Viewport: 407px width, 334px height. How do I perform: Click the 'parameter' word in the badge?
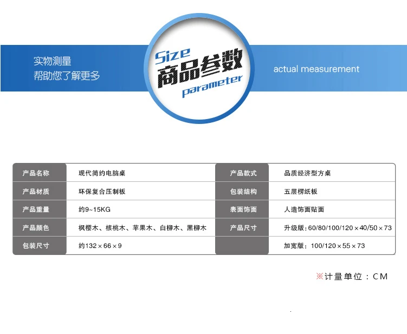coord(212,86)
